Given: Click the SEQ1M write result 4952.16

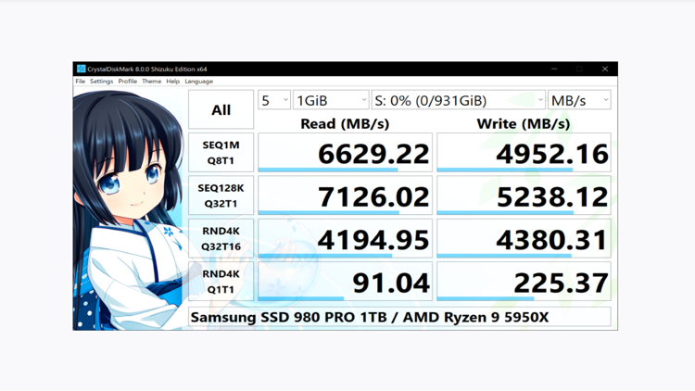Looking at the screenshot, I should 524,153.
